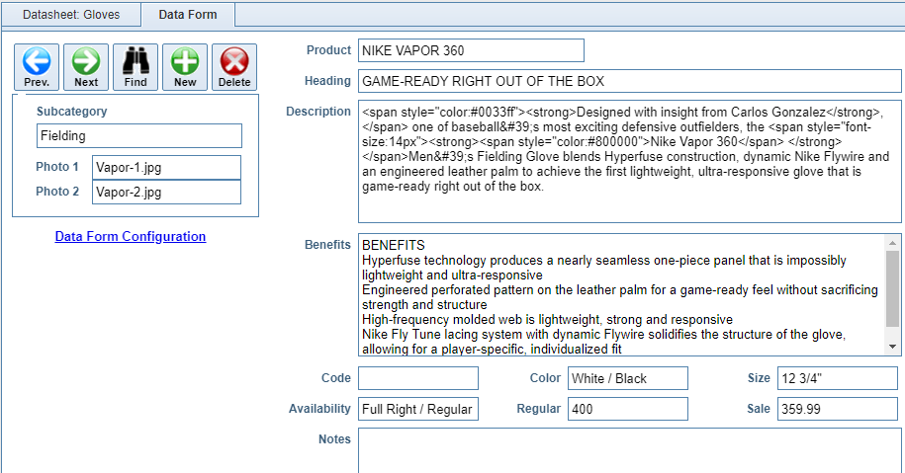Click into the Product name field

tap(471, 50)
